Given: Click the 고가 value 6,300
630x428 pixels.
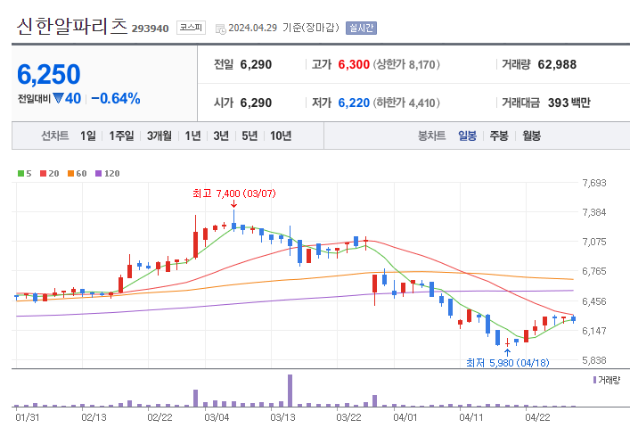Looking at the screenshot, I should (x=354, y=64).
